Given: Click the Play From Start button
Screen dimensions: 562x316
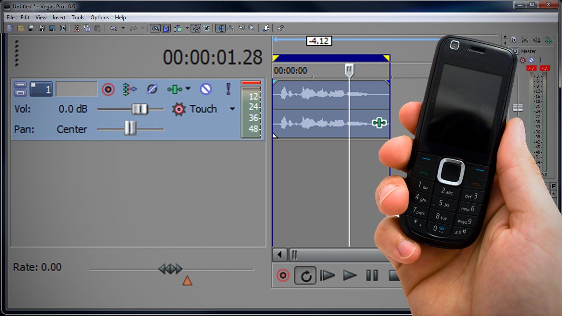Looking at the screenshot, I should coord(327,276).
